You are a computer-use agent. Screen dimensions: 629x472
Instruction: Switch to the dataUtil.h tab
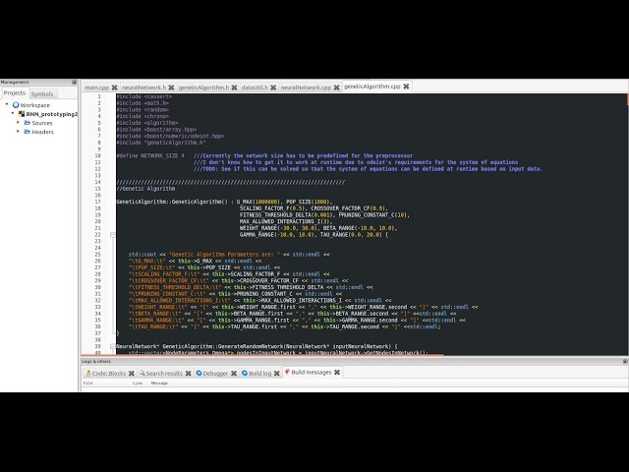pyautogui.click(x=255, y=88)
